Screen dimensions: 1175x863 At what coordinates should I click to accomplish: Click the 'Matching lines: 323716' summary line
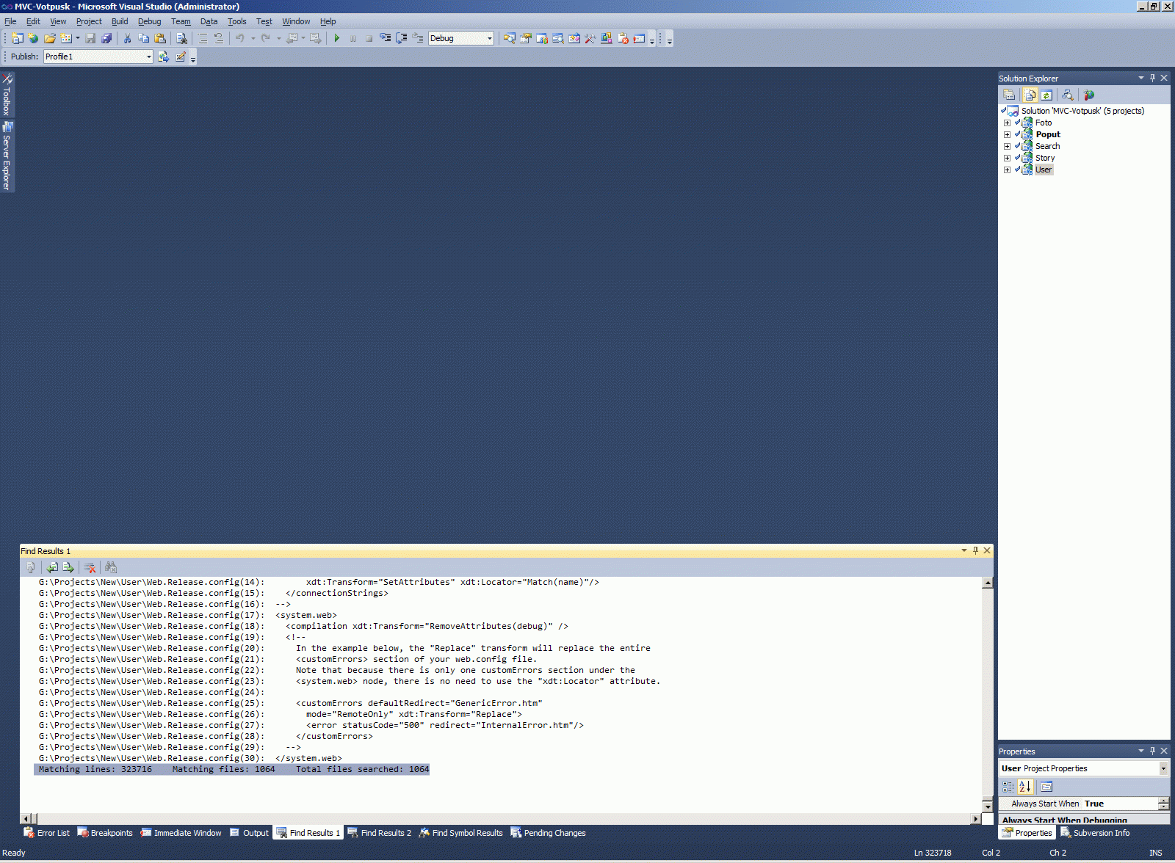pyautogui.click(x=232, y=769)
